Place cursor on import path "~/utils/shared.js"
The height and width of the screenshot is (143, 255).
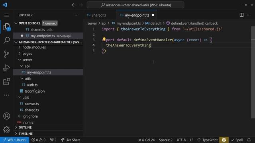(x=202, y=29)
